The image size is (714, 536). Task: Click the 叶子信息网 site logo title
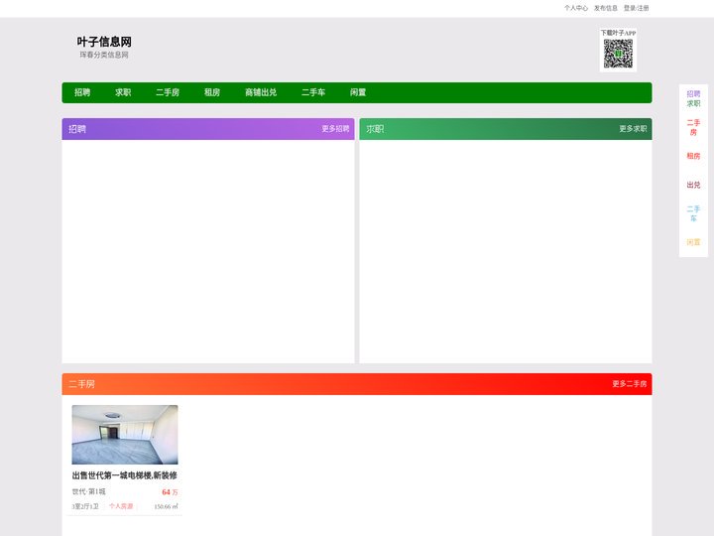tap(104, 42)
